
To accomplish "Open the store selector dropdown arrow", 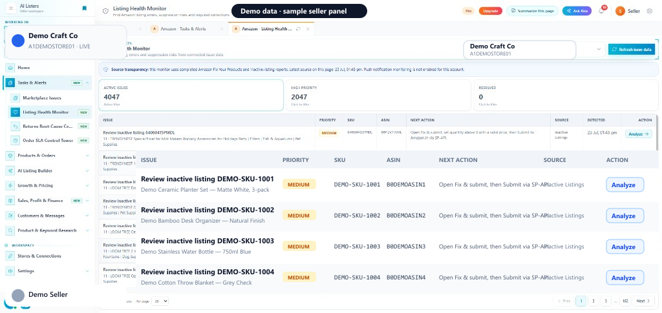I will click(x=598, y=49).
